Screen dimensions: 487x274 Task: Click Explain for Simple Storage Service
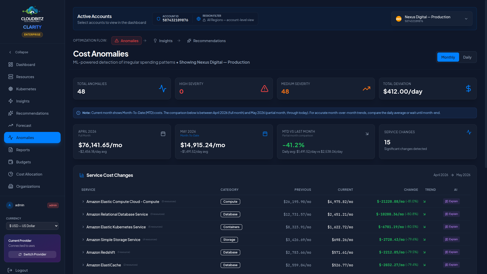[x=451, y=239]
